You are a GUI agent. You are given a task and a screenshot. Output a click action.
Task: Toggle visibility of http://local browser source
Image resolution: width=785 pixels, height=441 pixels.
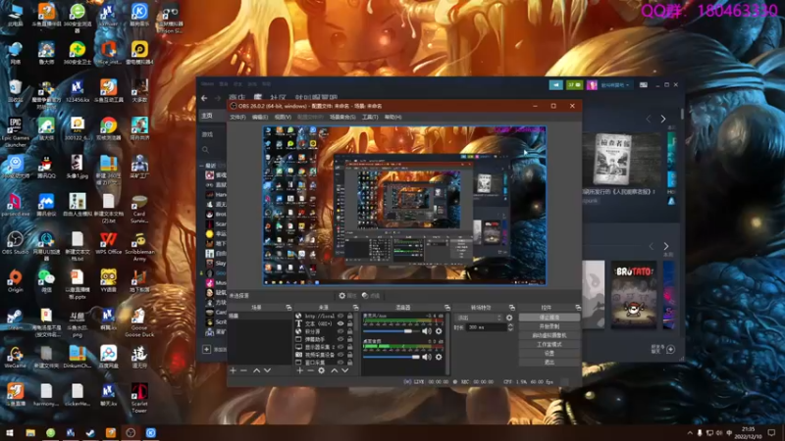tap(340, 316)
